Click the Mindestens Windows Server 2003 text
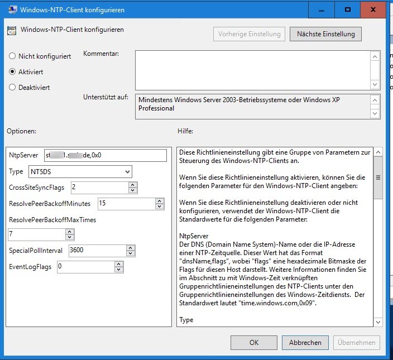The image size is (393, 360). tap(239, 104)
